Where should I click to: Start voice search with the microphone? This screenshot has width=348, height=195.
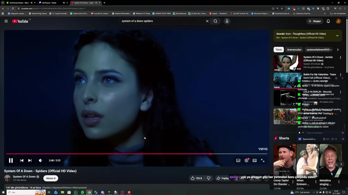tap(227, 21)
